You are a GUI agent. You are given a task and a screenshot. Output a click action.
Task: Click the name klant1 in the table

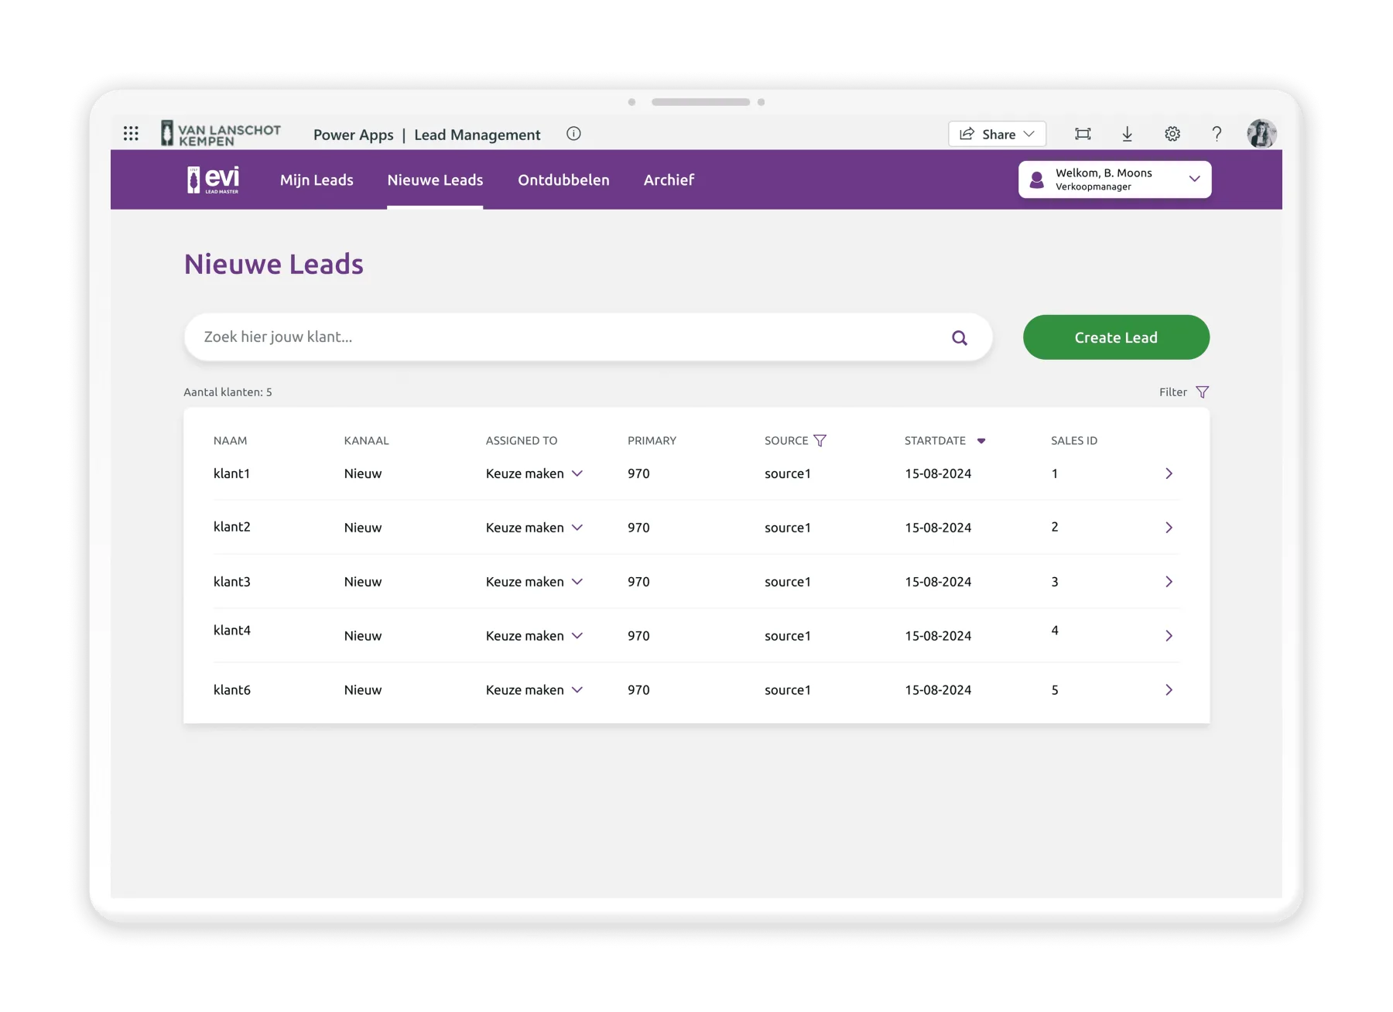point(231,474)
